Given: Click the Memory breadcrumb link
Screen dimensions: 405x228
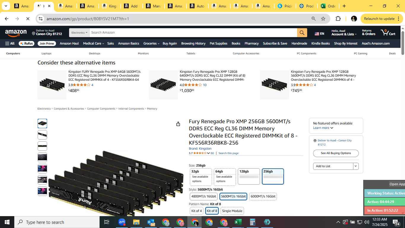Looking at the screenshot, I should click(x=152, y=109).
